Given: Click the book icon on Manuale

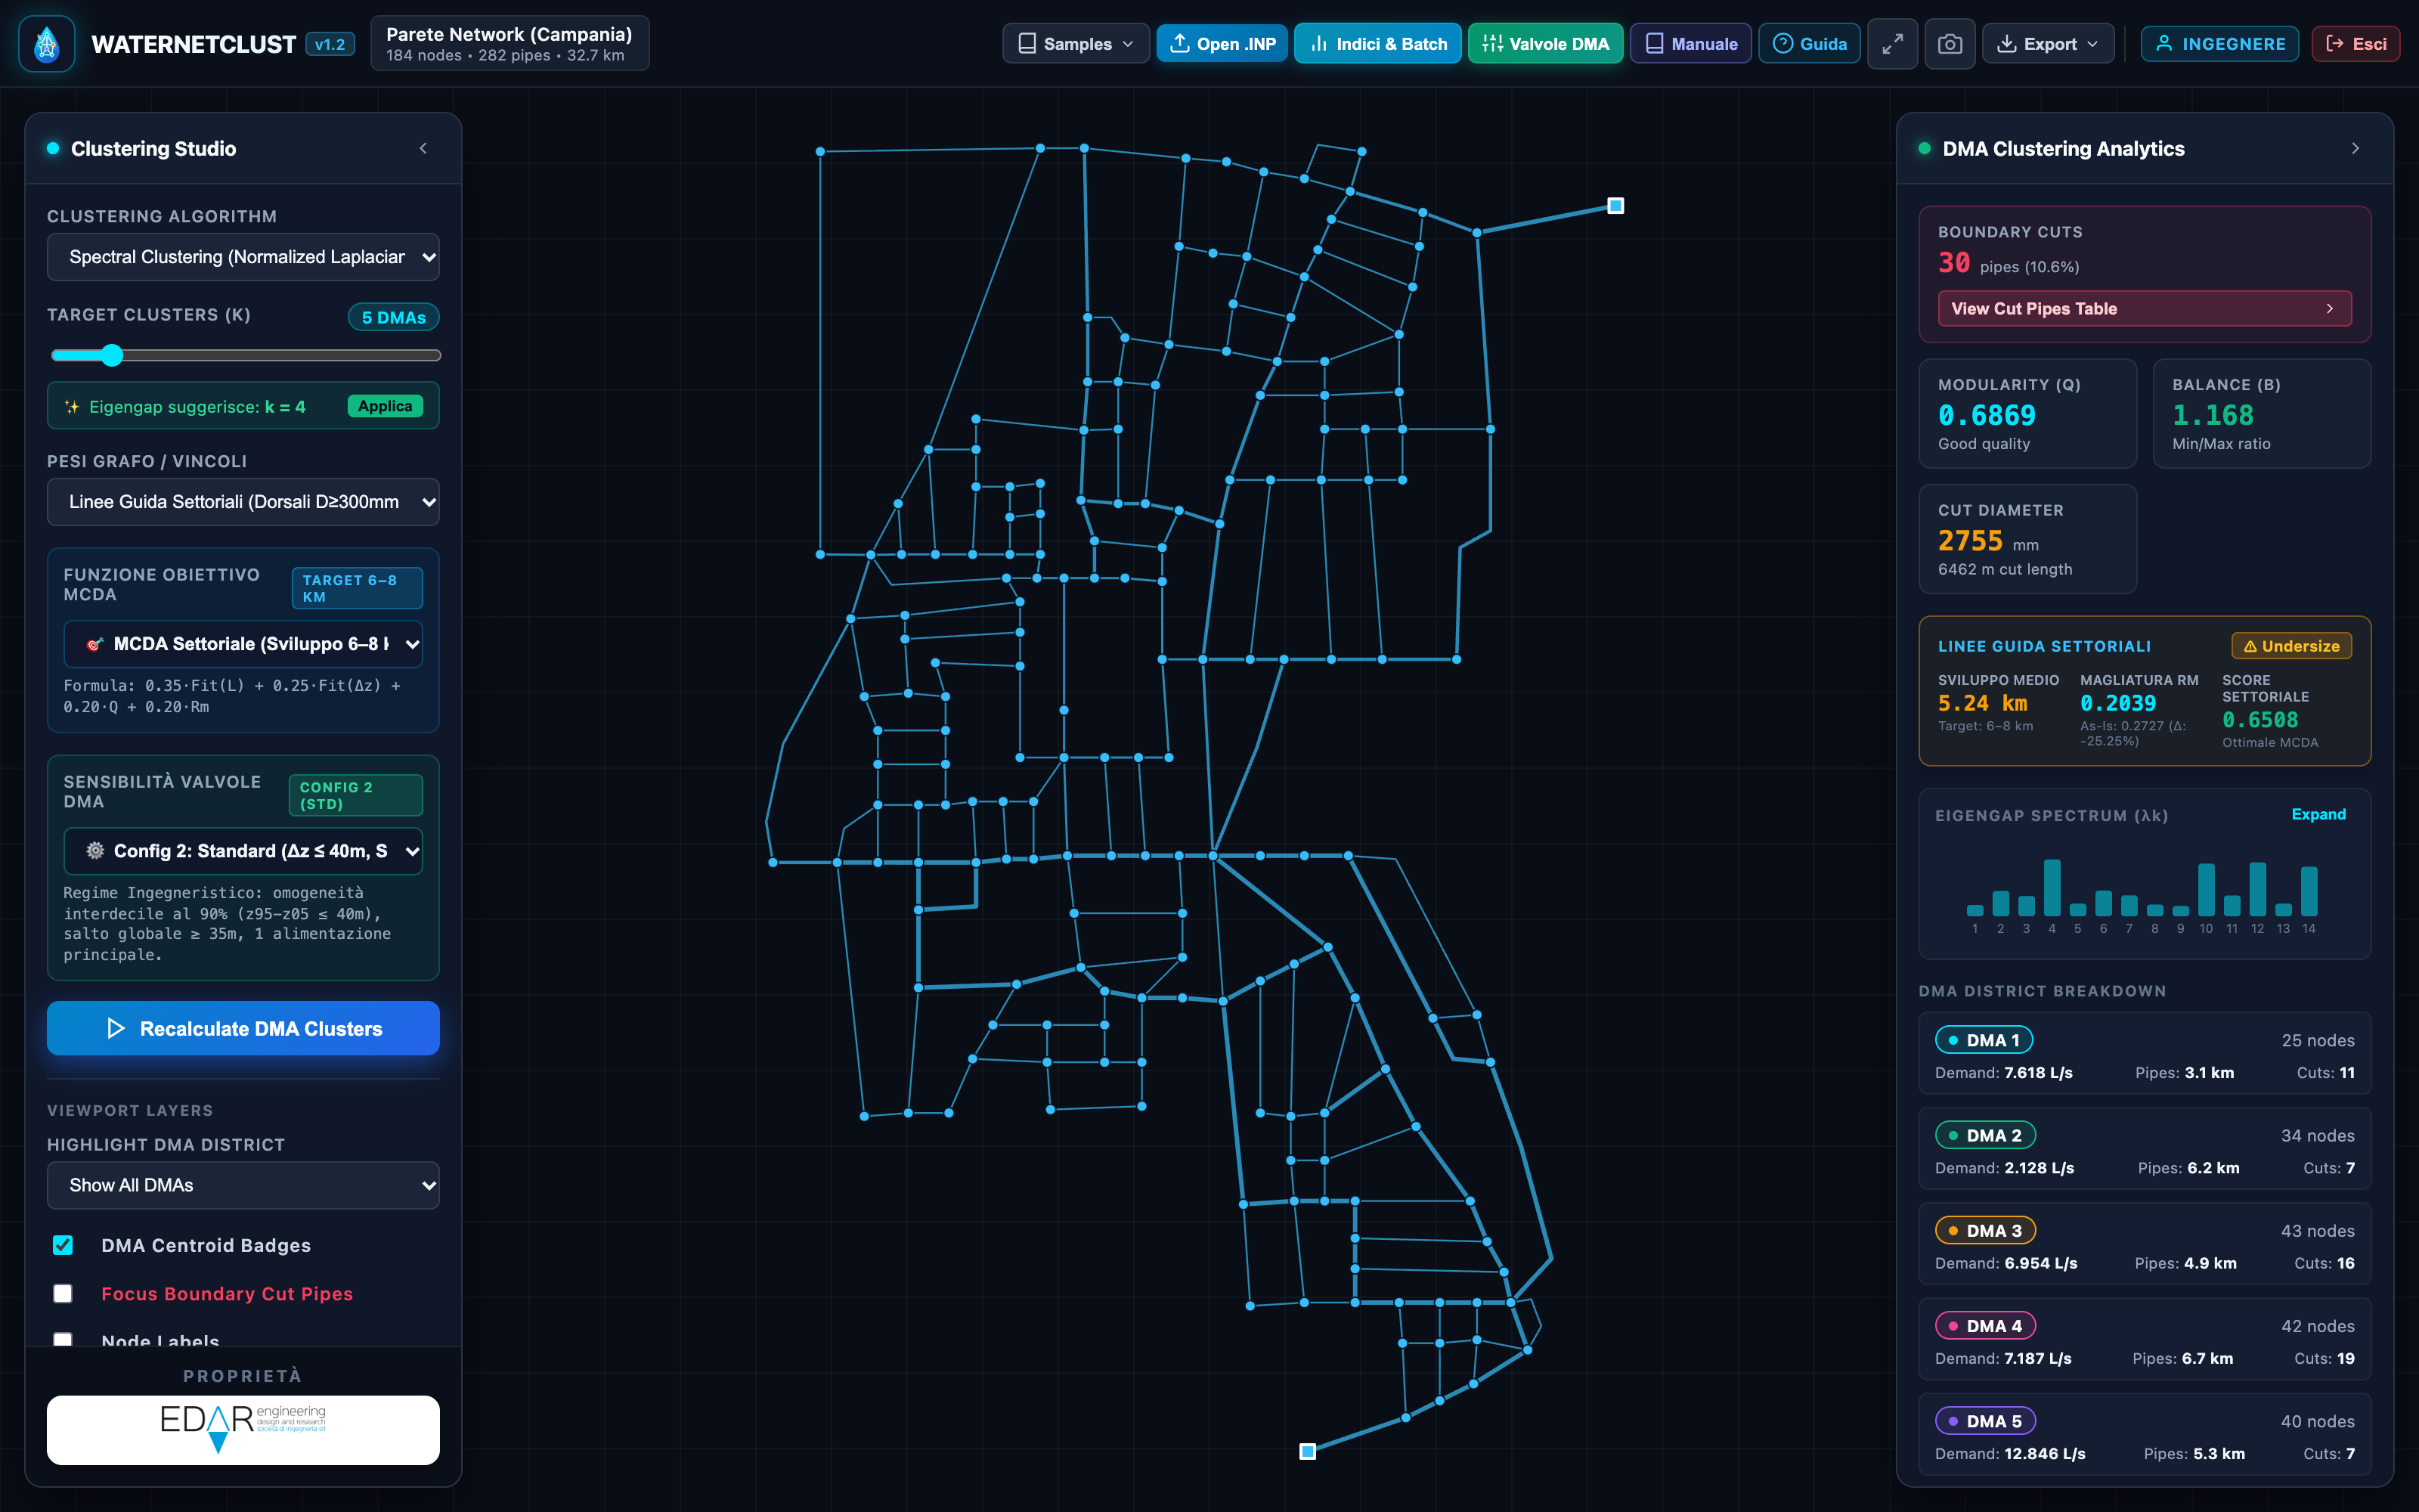Looking at the screenshot, I should pyautogui.click(x=1654, y=44).
